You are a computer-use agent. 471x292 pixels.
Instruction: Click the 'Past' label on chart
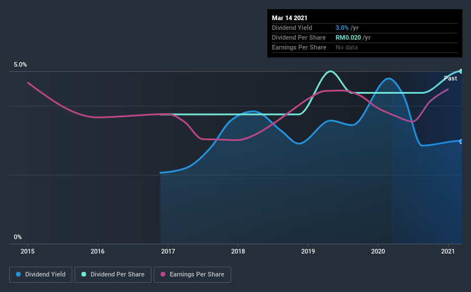click(450, 78)
